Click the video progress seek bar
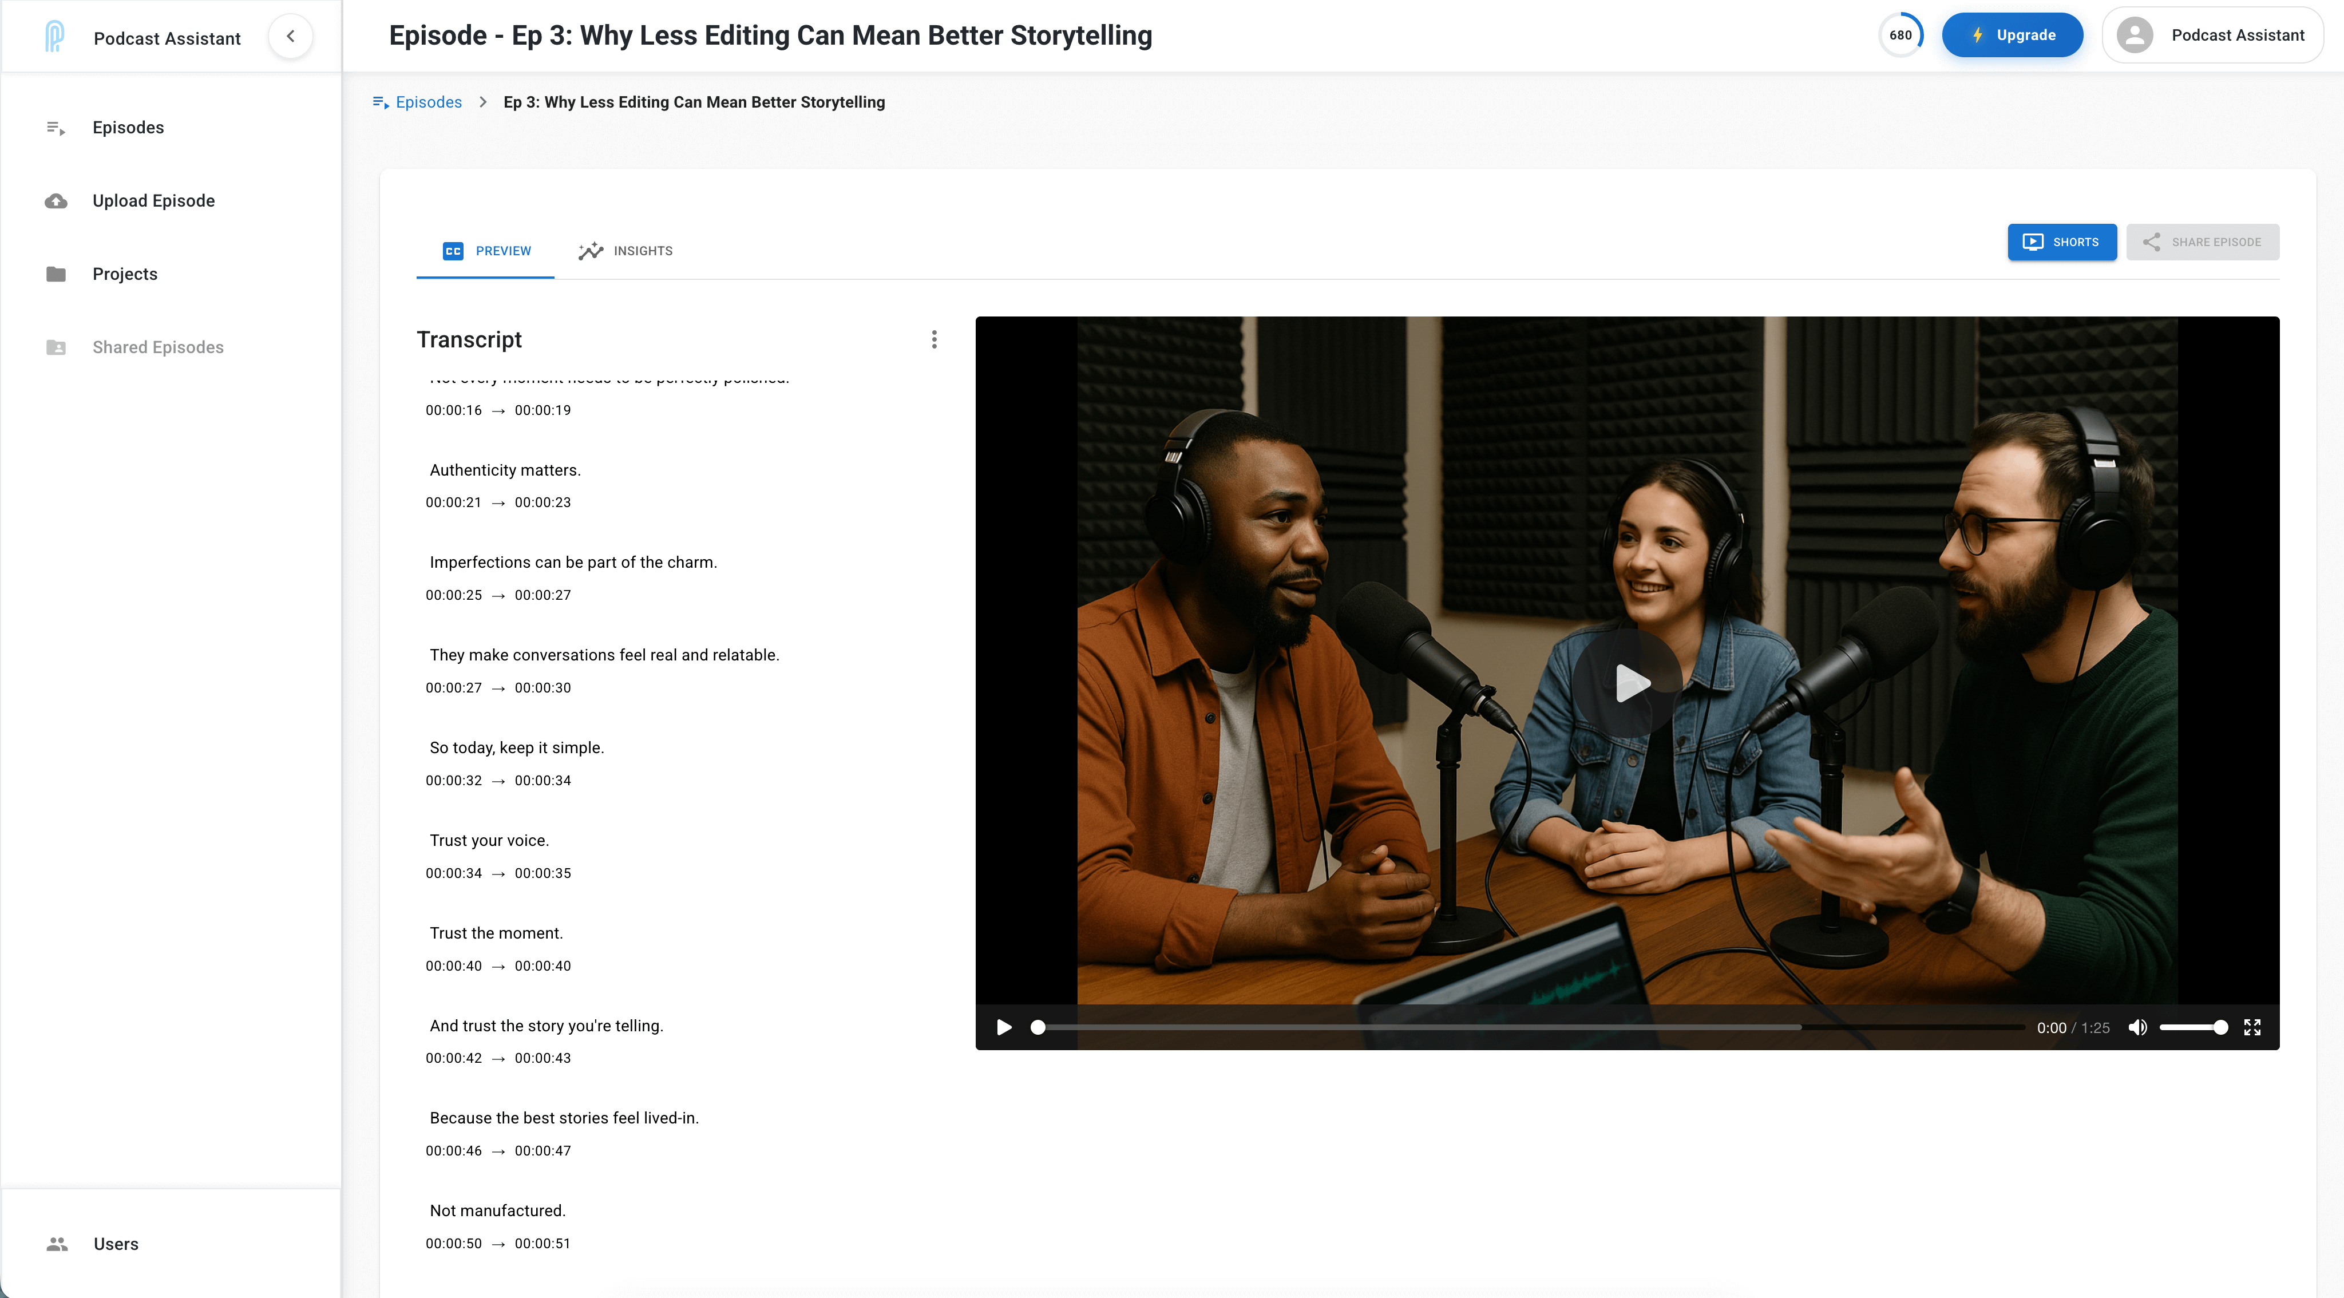The image size is (2344, 1298). click(x=1529, y=1028)
